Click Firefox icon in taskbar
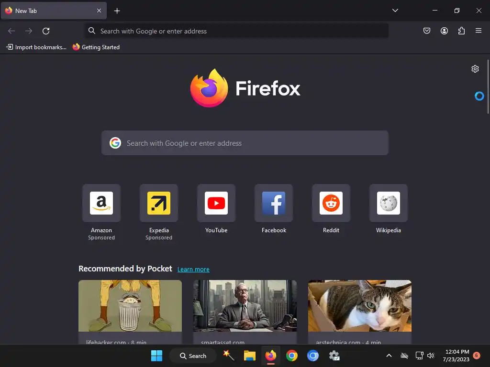The image size is (490, 367). [271, 356]
